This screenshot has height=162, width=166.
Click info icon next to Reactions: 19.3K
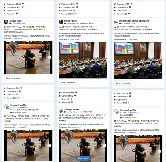23,4
